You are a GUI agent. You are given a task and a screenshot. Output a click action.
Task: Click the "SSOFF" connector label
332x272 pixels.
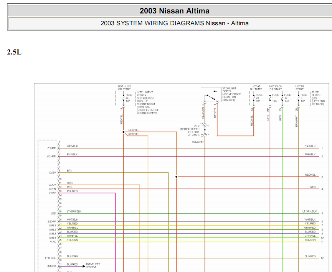[52, 222]
